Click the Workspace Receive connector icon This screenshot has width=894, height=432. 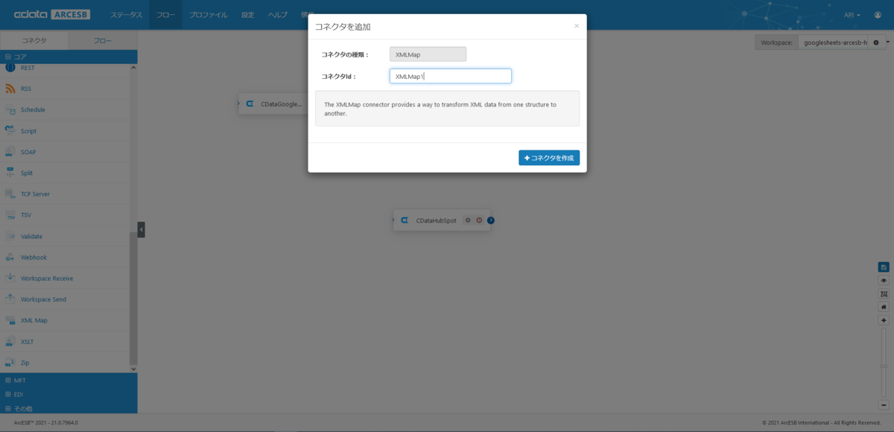tap(10, 278)
